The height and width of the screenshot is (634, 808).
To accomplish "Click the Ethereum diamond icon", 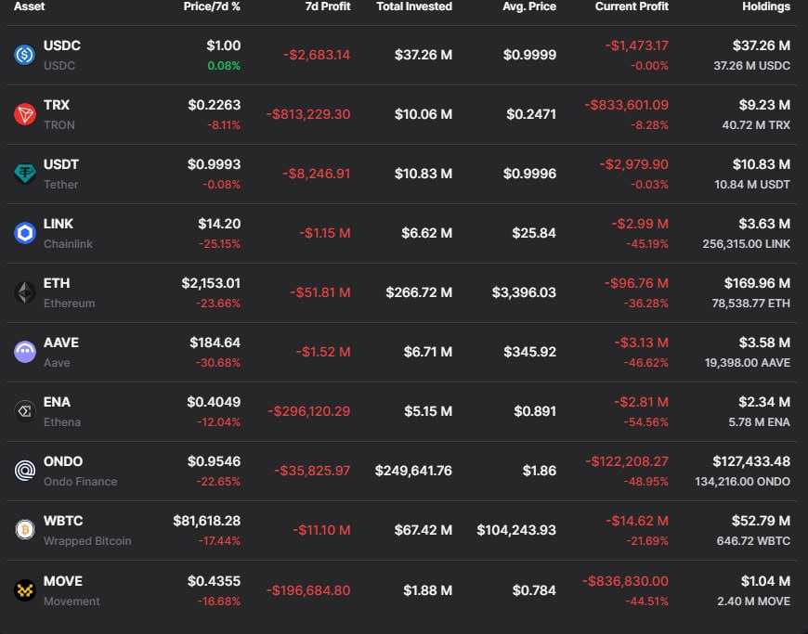I will point(25,292).
